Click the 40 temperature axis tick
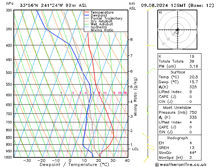The image size is (217, 167). (x=127, y=160)
